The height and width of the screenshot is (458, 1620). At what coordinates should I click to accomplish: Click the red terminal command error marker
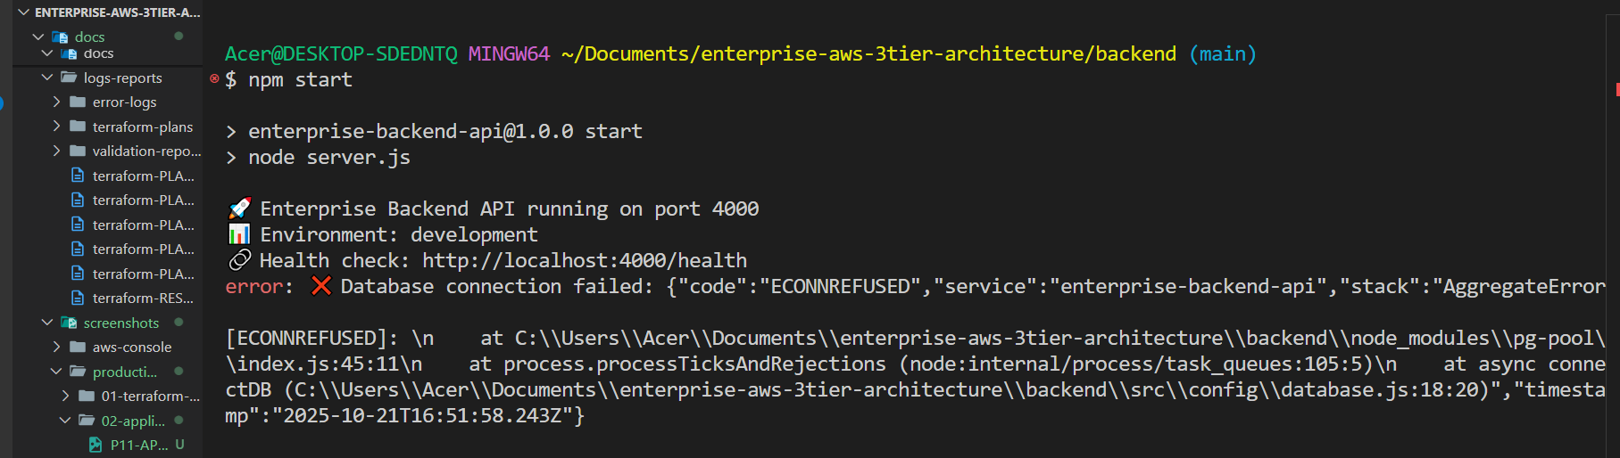click(x=214, y=78)
